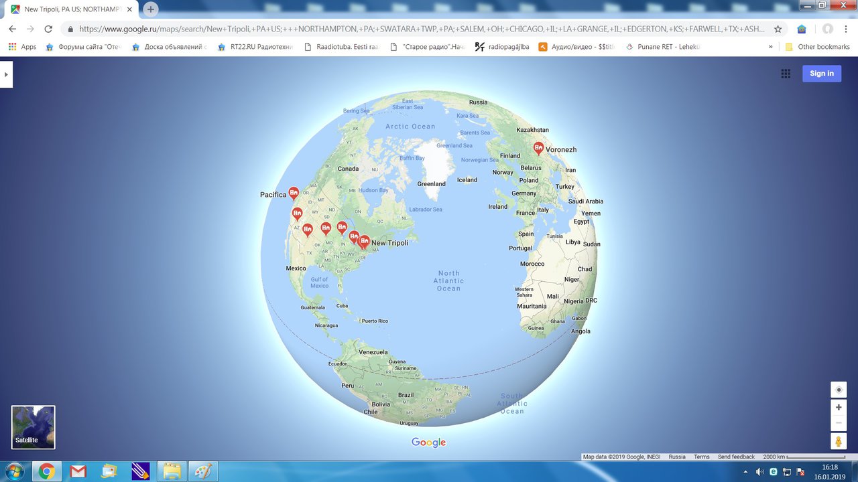Screen dimensions: 858x482
Task: Click the Canada label on the globe
Action: (x=348, y=169)
